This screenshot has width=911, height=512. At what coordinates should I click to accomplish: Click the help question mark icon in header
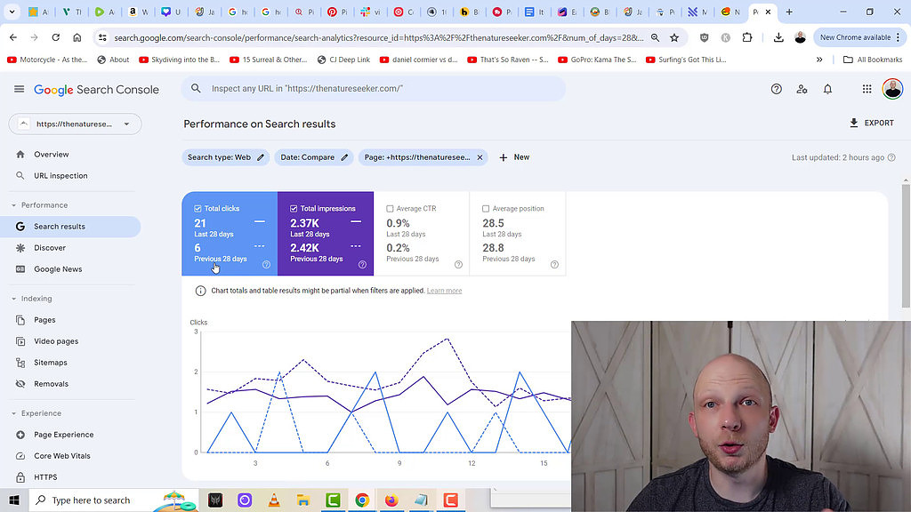(776, 89)
